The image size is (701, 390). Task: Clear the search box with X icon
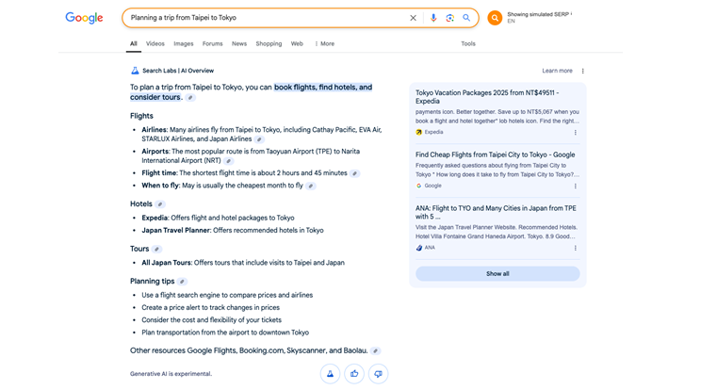pyautogui.click(x=413, y=18)
